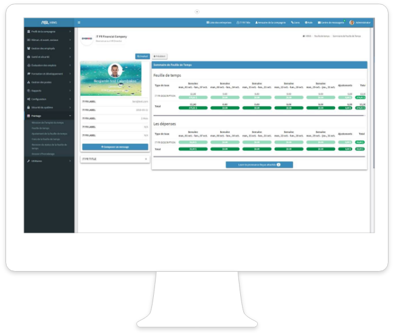Open Annuaire de la compagnie

click(x=271, y=23)
